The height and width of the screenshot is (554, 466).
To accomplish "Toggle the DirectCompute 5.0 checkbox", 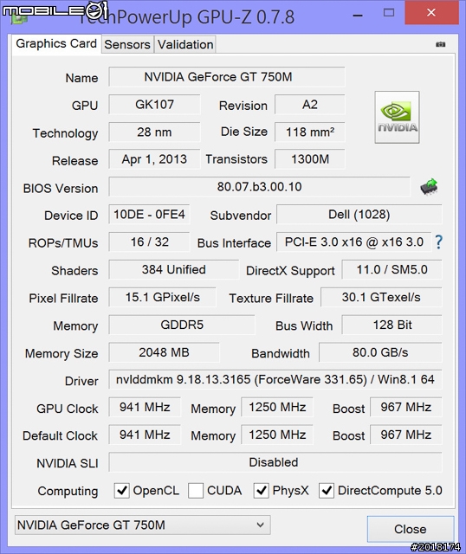I will (327, 491).
